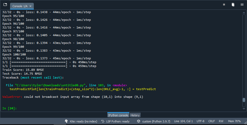Click the Epoch 100/100 line
The width and height of the screenshot is (247, 125).
point(14,54)
